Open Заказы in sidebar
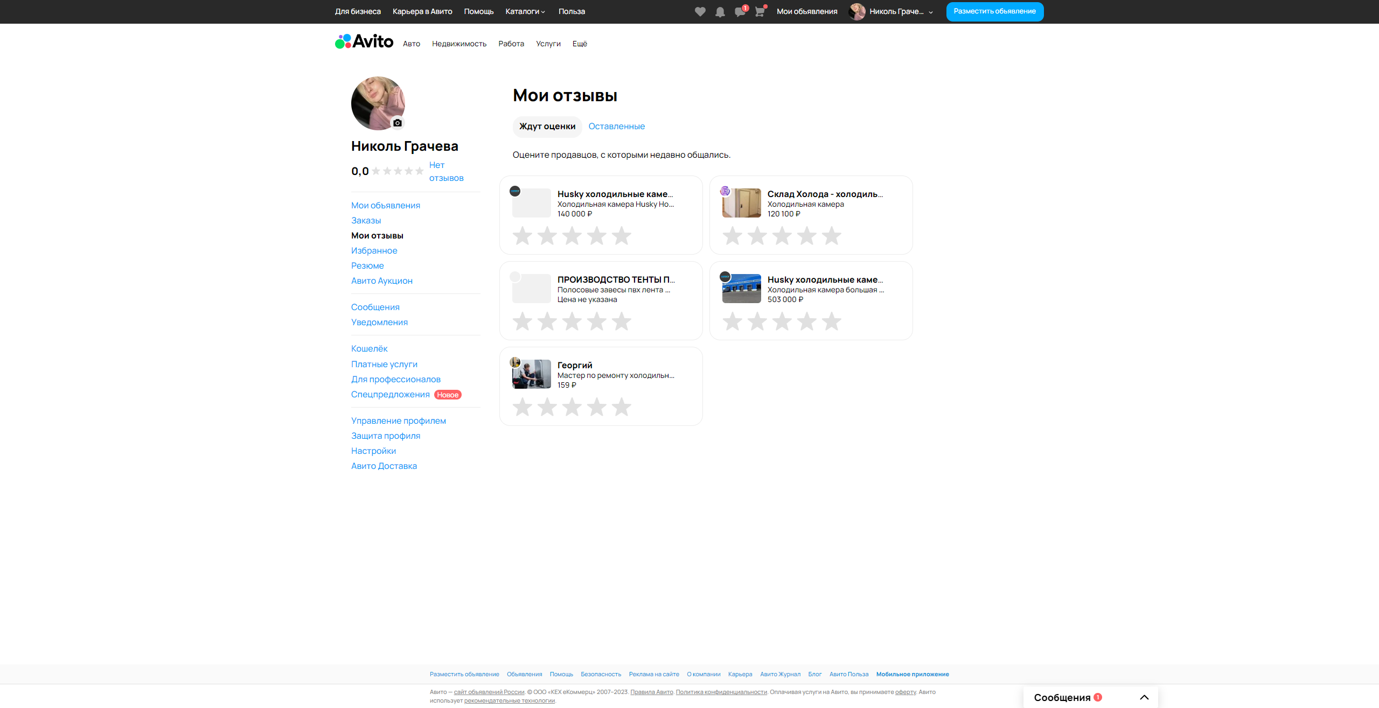Screen dimensions: 1379x708 click(366, 221)
